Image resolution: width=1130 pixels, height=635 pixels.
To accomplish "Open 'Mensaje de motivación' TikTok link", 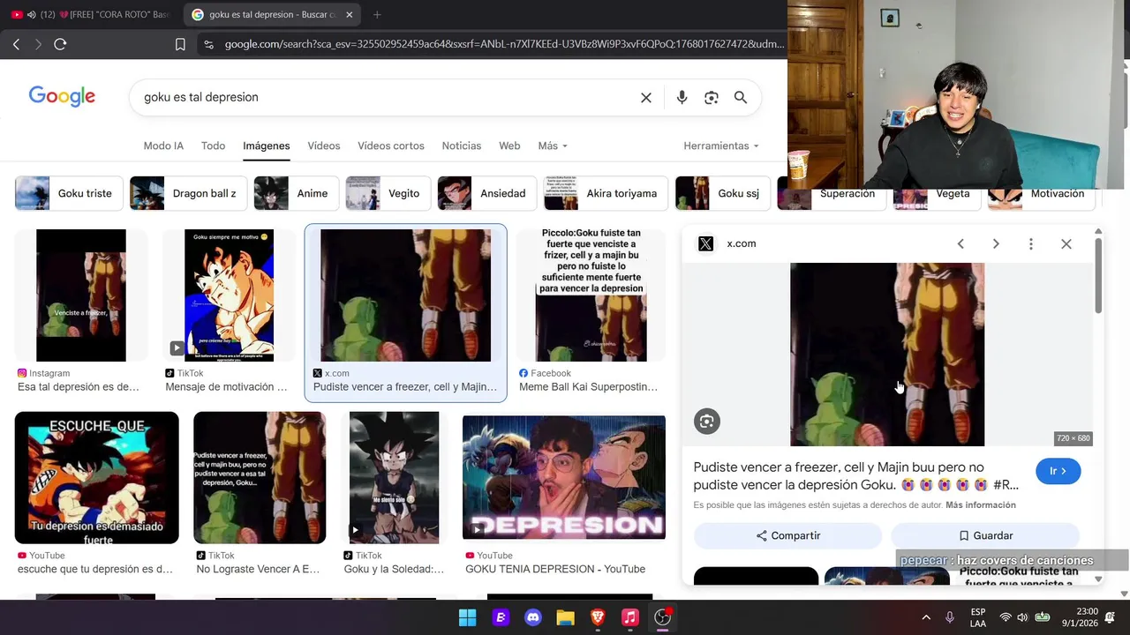I will [x=226, y=387].
